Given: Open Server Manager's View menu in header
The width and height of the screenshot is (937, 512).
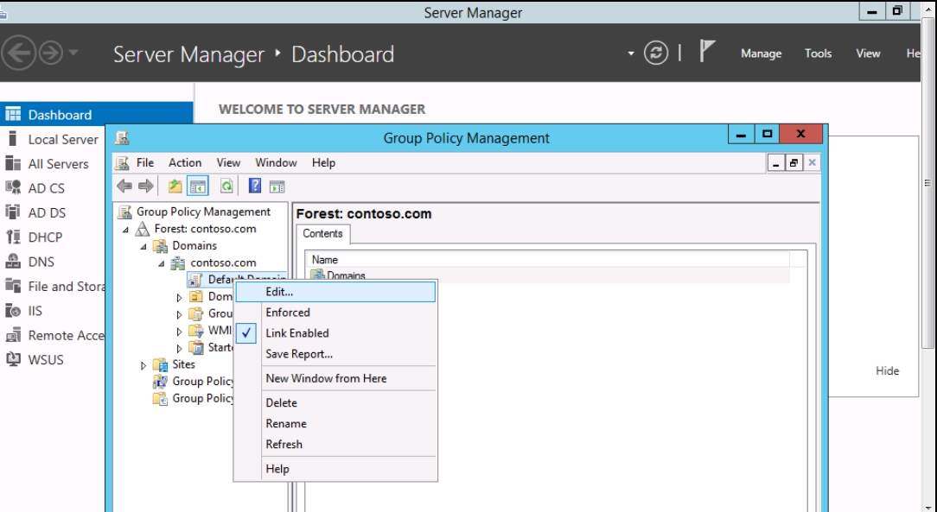Looking at the screenshot, I should (868, 54).
